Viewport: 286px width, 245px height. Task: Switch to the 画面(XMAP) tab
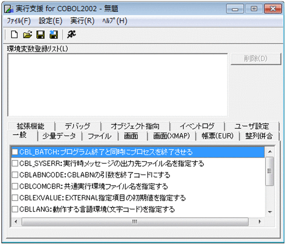[171, 136]
